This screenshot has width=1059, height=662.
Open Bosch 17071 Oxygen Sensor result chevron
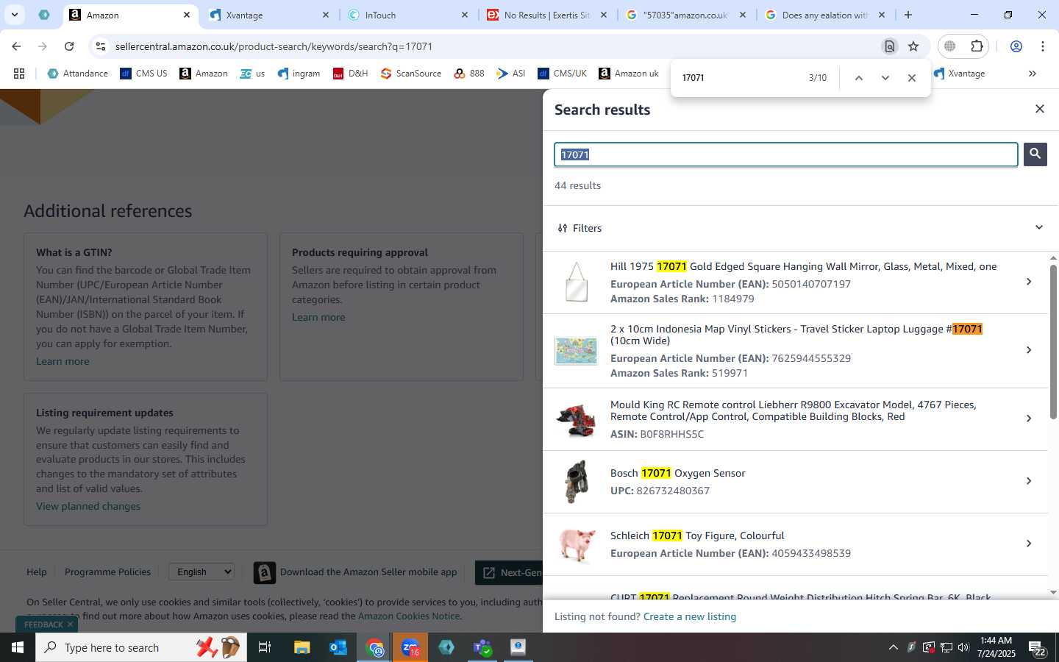click(1029, 481)
